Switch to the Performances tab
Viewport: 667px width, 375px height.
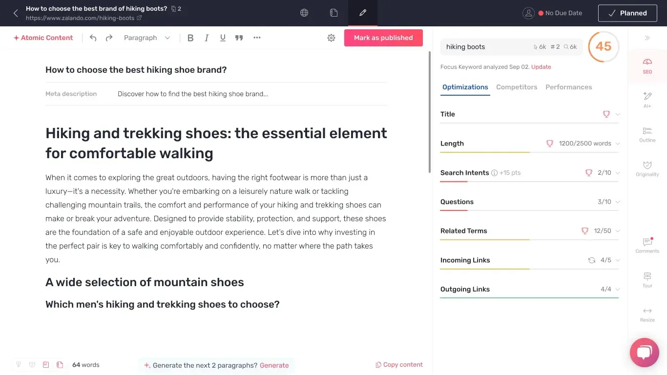click(568, 87)
